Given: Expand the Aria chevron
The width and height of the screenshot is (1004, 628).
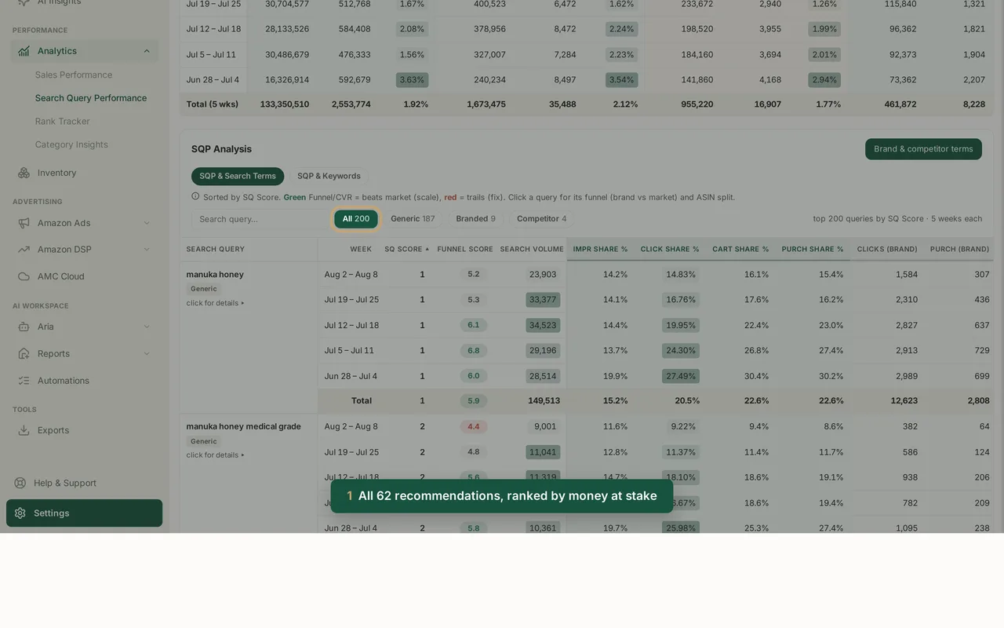Looking at the screenshot, I should (x=147, y=327).
